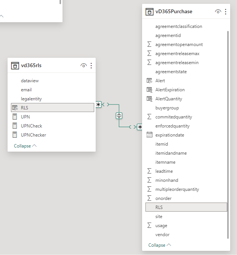Open more options for vD365Purchase table

(x=226, y=12)
